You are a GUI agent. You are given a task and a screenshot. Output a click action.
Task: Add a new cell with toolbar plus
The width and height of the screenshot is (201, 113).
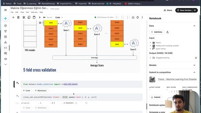point(13,17)
